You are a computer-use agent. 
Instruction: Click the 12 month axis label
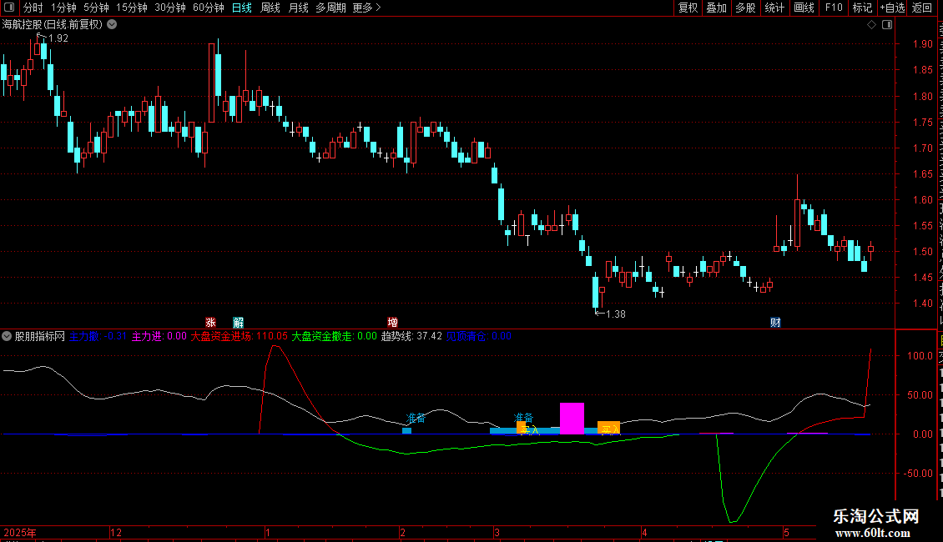pos(116,532)
